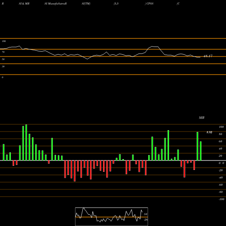
Task: Click the '-40' label on MR axis
Action: [221, 178]
